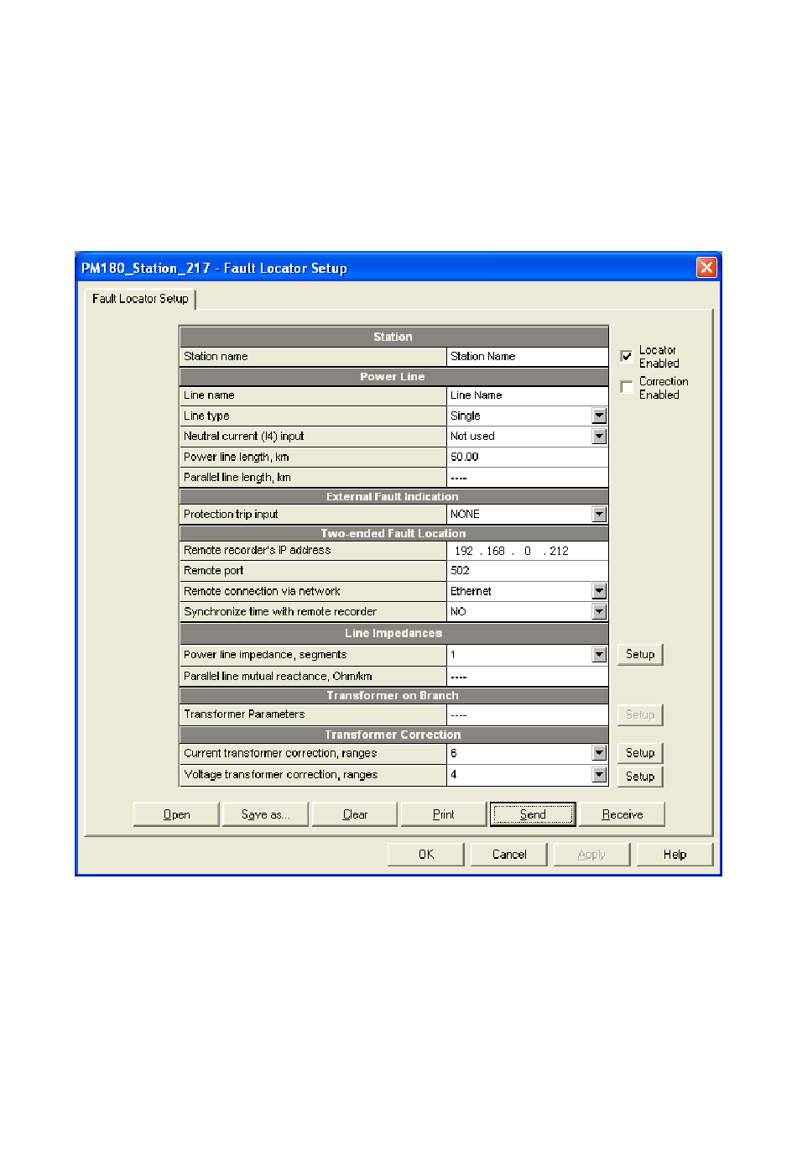Image resolution: width=797 pixels, height=1172 pixels.
Task: Edit the Line name value field
Action: tap(527, 395)
